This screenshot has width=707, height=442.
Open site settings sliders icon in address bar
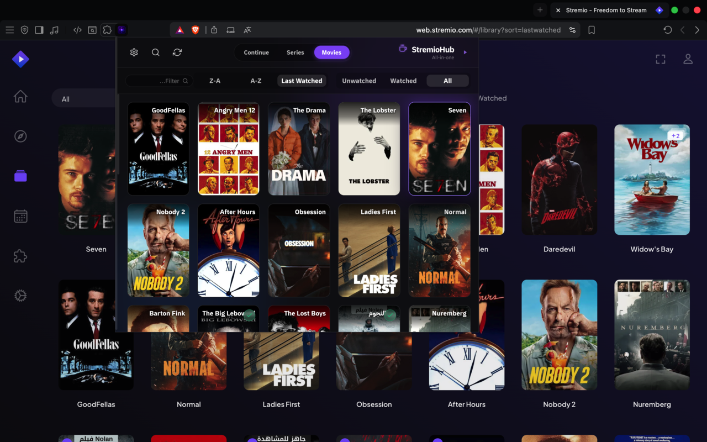coord(572,30)
